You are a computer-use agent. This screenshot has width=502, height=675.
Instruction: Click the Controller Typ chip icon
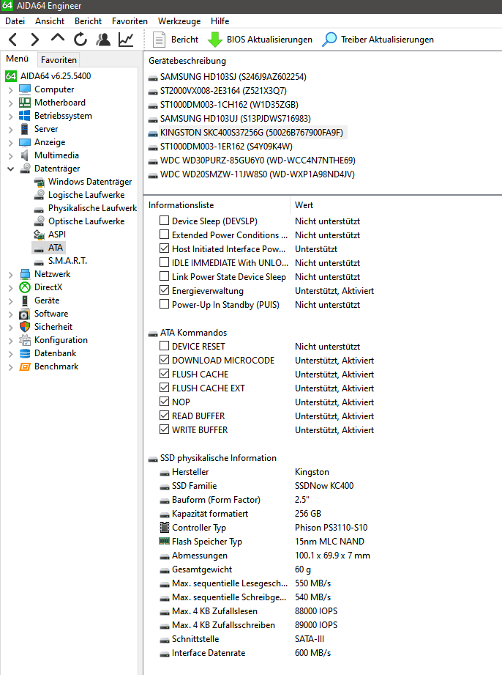(164, 528)
